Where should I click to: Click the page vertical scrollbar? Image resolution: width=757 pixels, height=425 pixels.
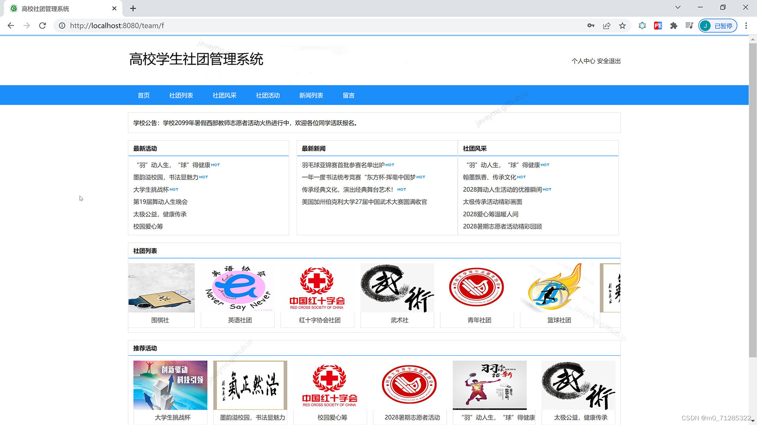coord(753,197)
